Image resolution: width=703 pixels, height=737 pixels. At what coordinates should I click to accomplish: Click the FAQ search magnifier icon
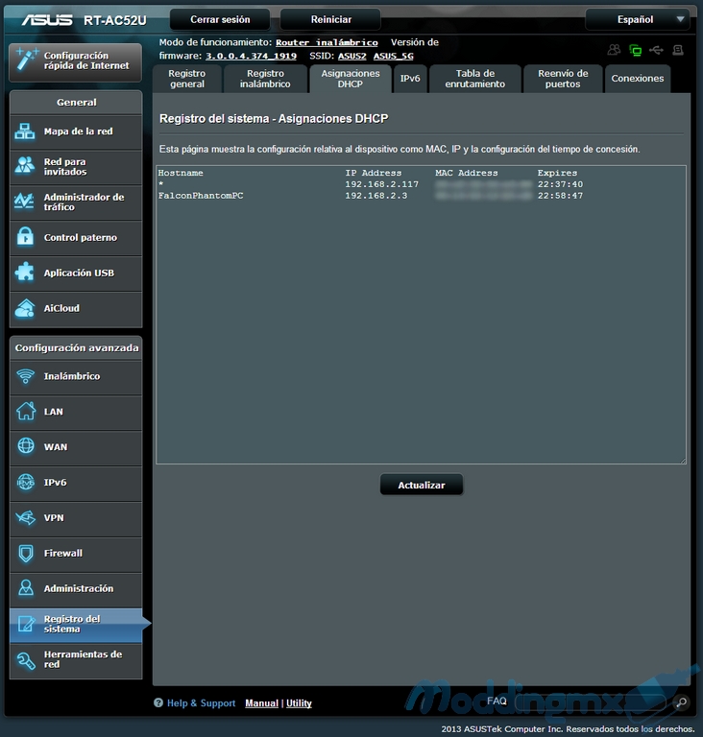pos(681,702)
